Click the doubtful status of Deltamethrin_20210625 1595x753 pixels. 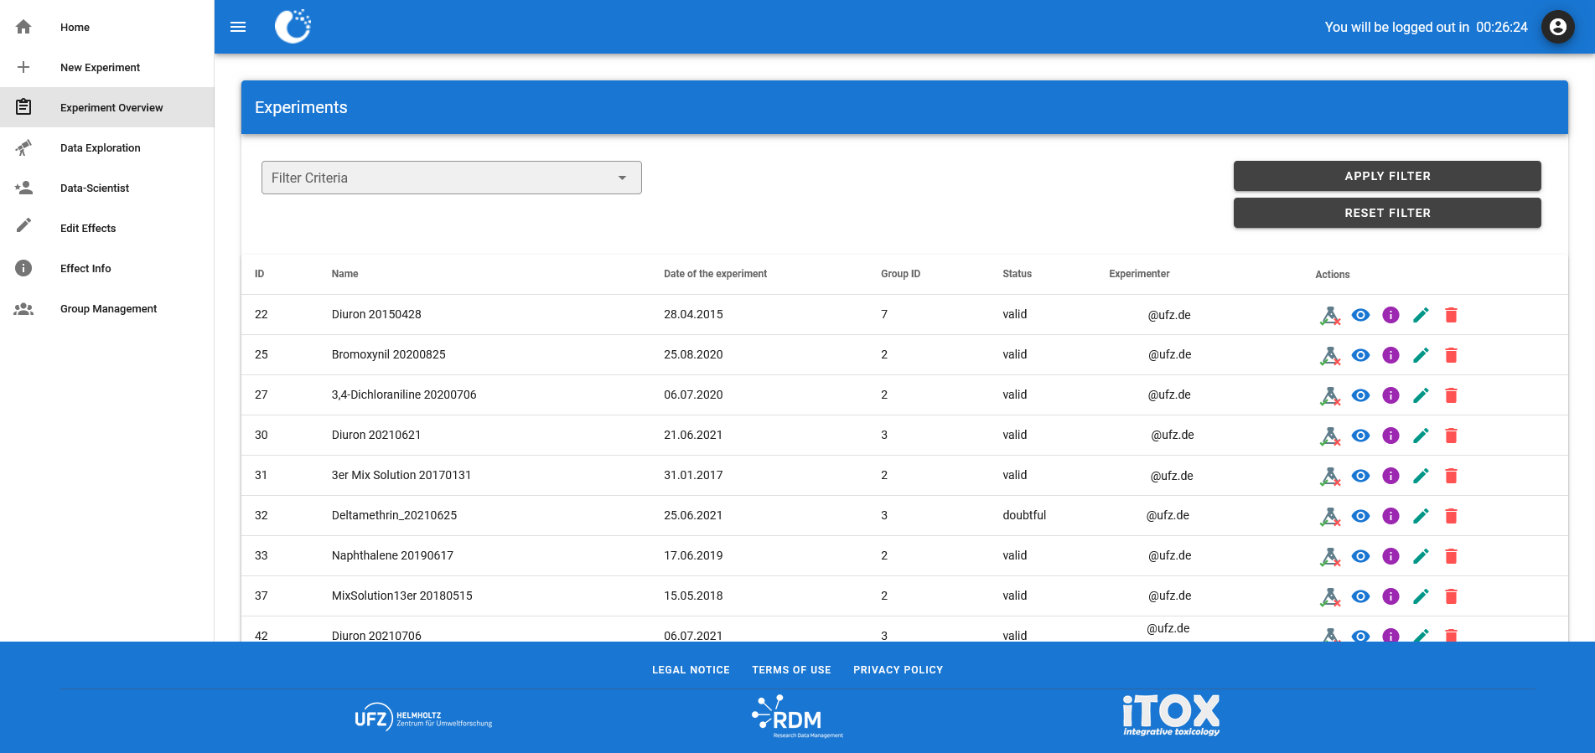pos(1024,515)
